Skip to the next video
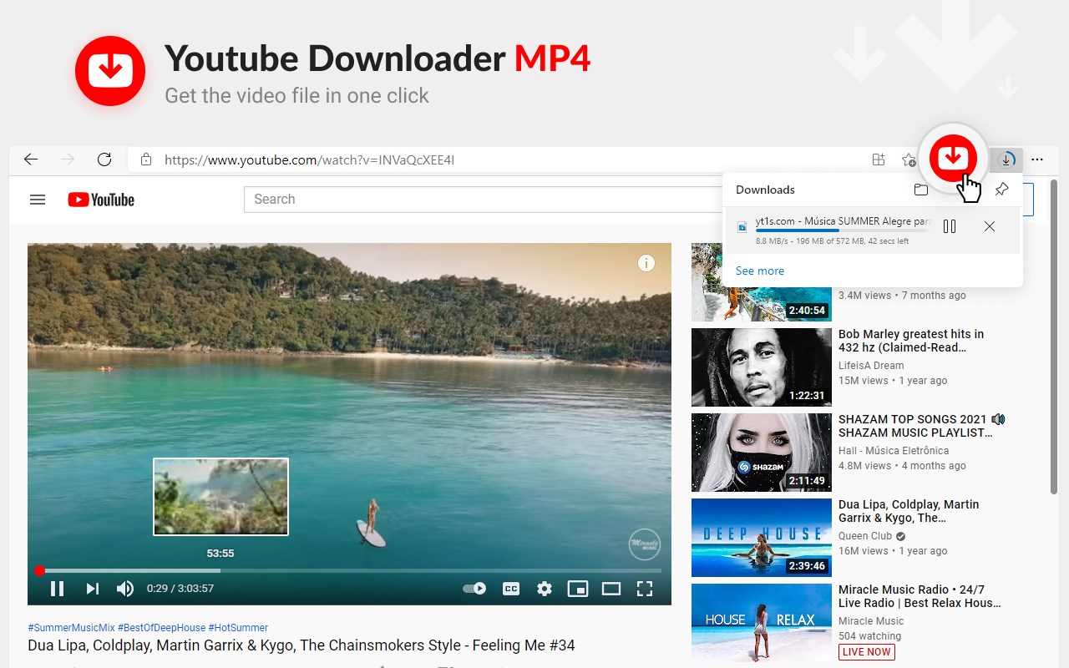 click(92, 589)
